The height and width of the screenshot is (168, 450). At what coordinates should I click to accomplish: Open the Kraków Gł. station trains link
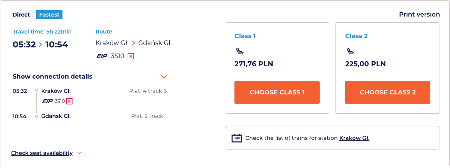354,138
